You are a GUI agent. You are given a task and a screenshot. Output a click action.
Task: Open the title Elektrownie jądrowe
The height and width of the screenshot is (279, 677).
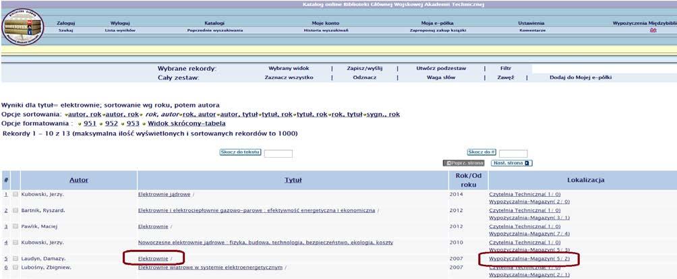coord(164,195)
